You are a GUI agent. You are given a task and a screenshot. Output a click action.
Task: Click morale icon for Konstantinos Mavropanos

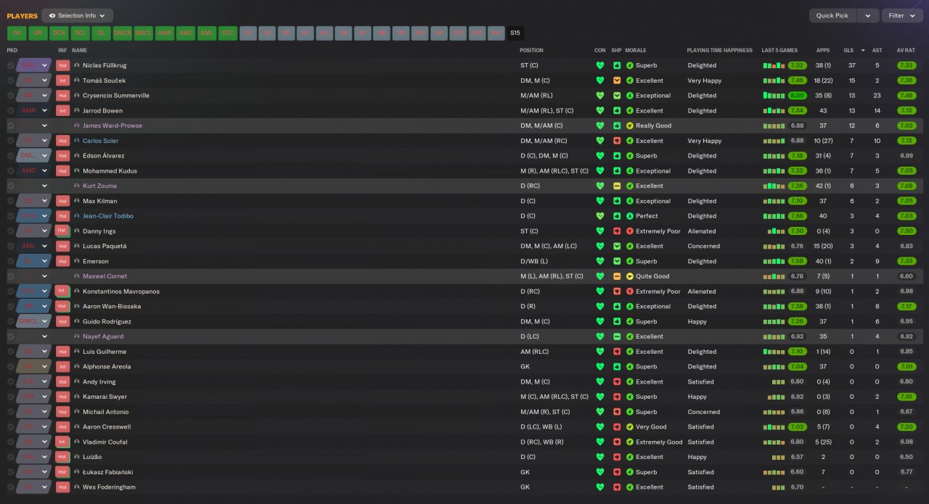point(629,292)
